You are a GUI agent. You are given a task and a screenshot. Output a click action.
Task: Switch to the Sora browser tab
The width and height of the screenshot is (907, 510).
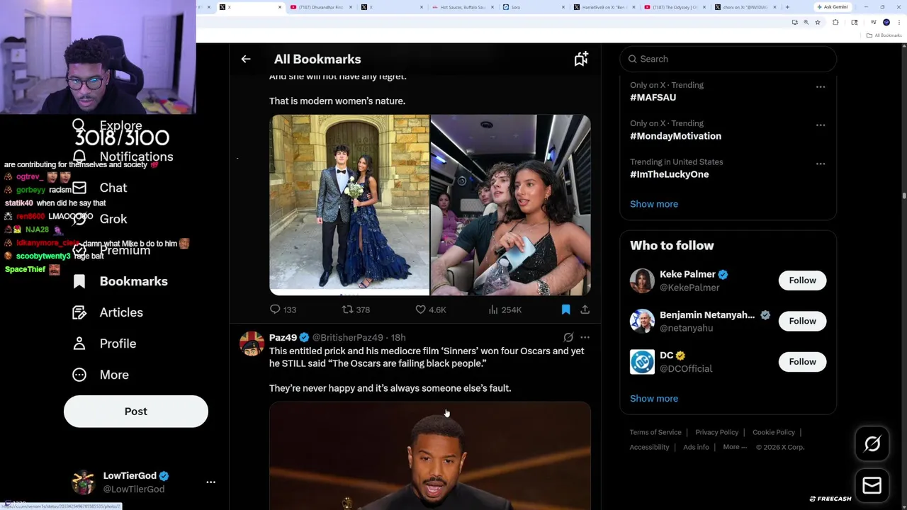tap(533, 7)
